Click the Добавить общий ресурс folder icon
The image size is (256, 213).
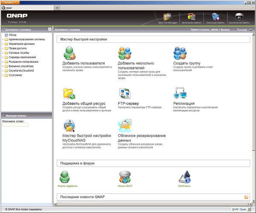(x=69, y=93)
